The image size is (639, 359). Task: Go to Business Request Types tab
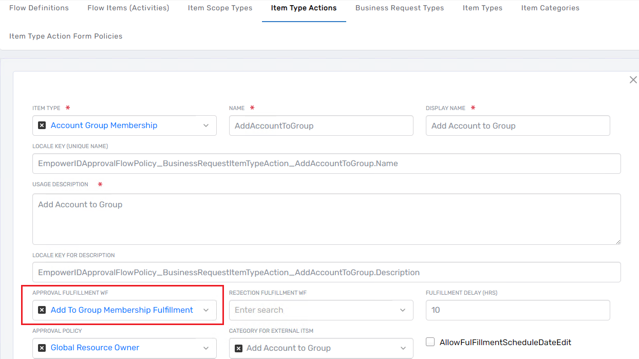(400, 8)
